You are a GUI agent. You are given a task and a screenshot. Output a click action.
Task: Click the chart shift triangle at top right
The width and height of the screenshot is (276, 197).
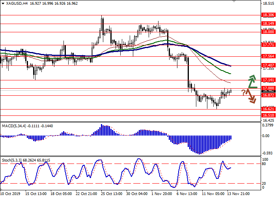coord(234,3)
